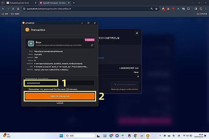Click the browser back arrow
Image resolution: width=209 pixels, height=139 pixels.
[x=3, y=8]
